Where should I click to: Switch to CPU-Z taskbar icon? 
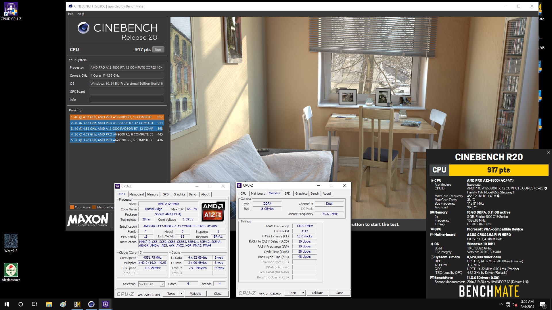pyautogui.click(x=106, y=304)
